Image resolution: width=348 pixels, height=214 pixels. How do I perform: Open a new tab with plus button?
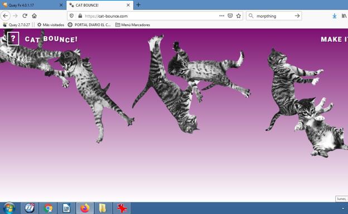(x=138, y=5)
